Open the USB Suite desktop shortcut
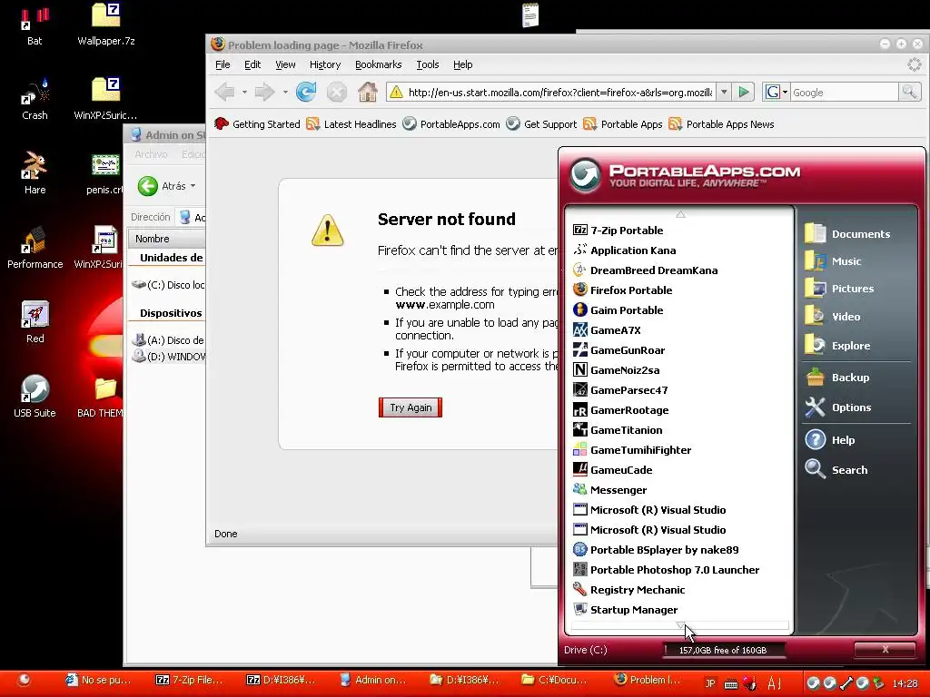930x697 pixels. pos(35,396)
